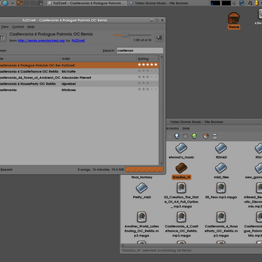Screen dimensions: 262x262
Task: Set rating stars for the McVaffe song
Action: tap(147, 71)
